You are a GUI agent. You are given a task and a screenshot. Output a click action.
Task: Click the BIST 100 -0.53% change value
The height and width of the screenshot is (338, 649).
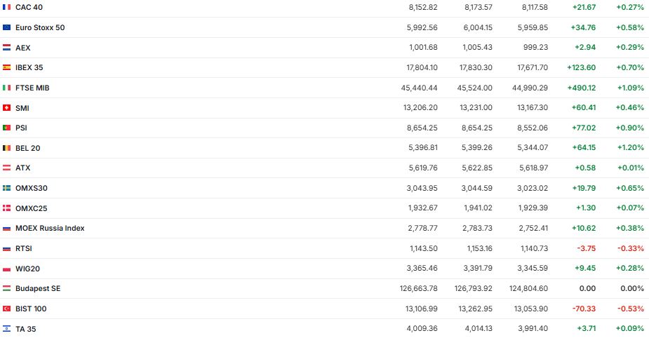click(x=630, y=309)
